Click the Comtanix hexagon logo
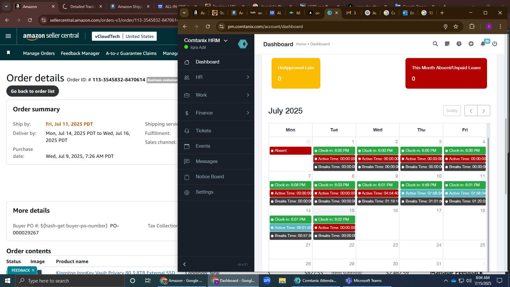The image size is (510, 287). (243, 44)
